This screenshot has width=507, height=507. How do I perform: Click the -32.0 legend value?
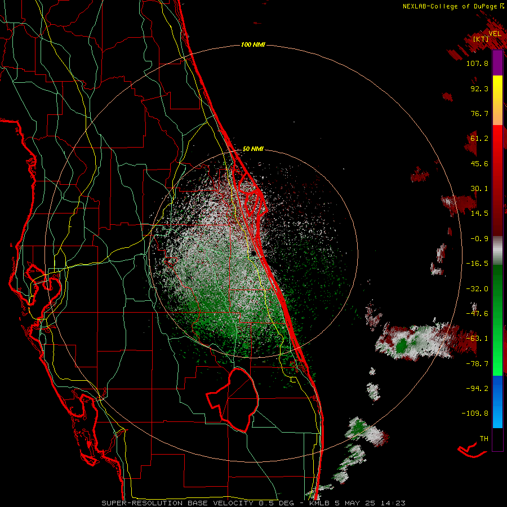[x=477, y=289]
